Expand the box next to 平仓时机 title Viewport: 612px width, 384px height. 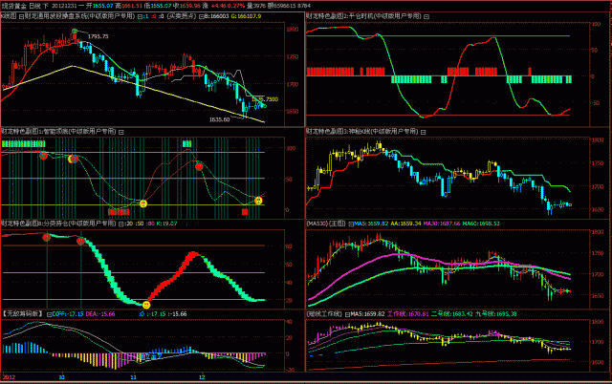click(x=426, y=17)
